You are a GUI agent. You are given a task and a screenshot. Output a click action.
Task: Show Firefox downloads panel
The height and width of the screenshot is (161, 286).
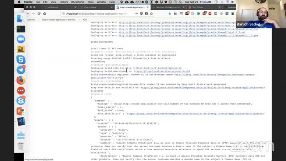pyautogui.click(x=170, y=14)
